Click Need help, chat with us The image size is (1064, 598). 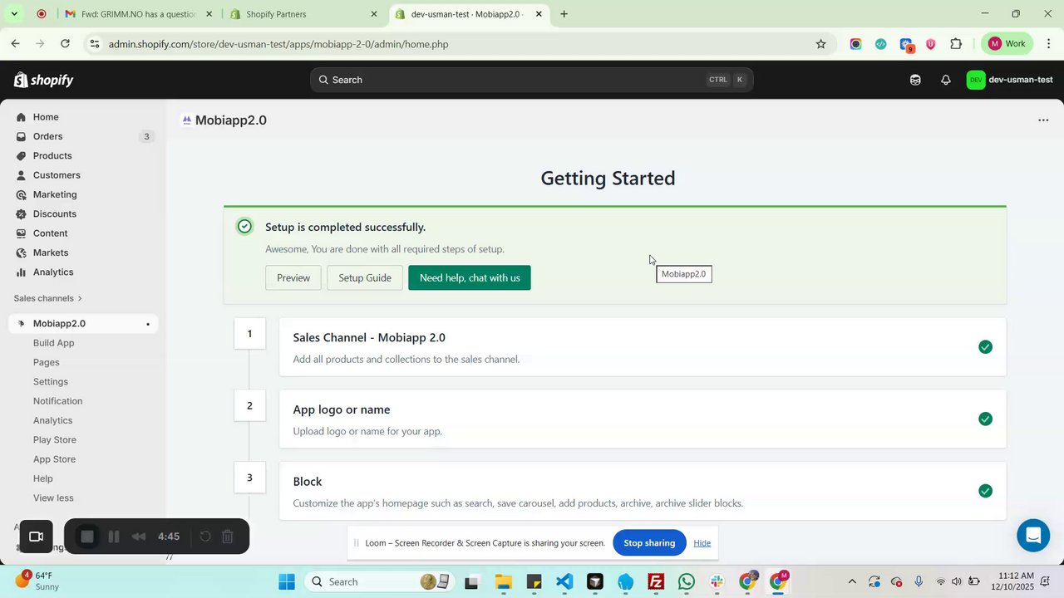[470, 277]
